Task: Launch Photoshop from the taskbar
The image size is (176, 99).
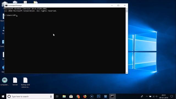Action: [98, 97]
